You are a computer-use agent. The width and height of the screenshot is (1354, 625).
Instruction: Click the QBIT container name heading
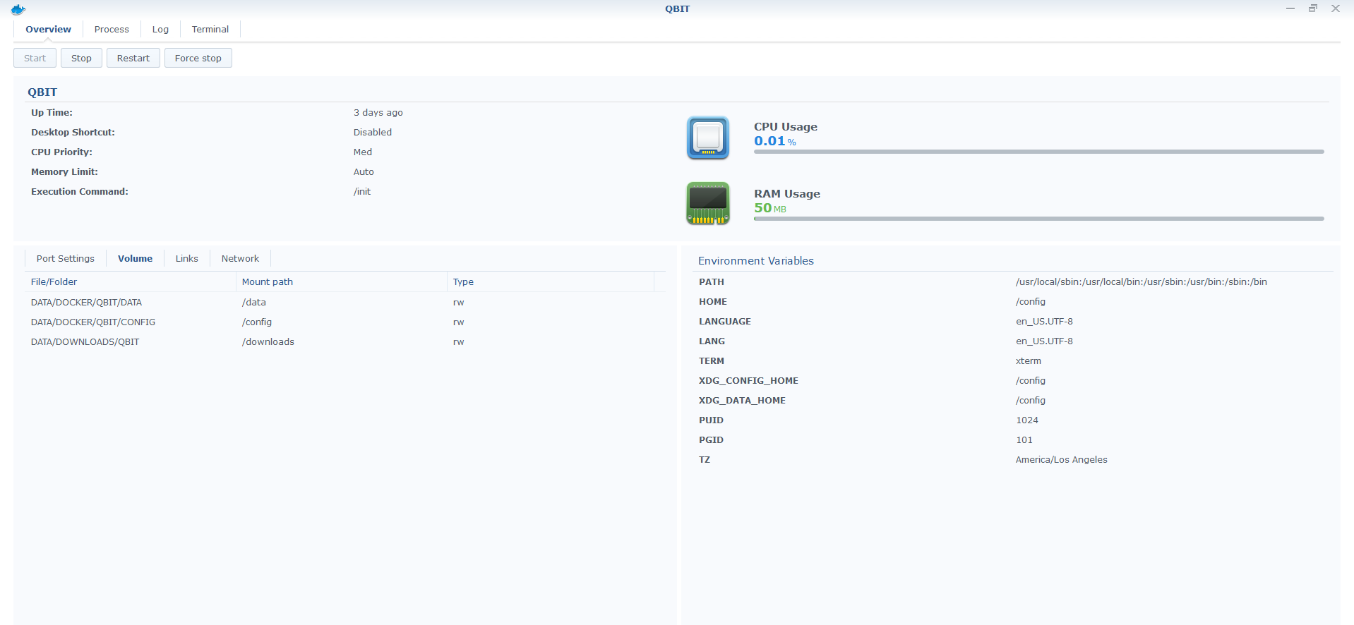[42, 92]
